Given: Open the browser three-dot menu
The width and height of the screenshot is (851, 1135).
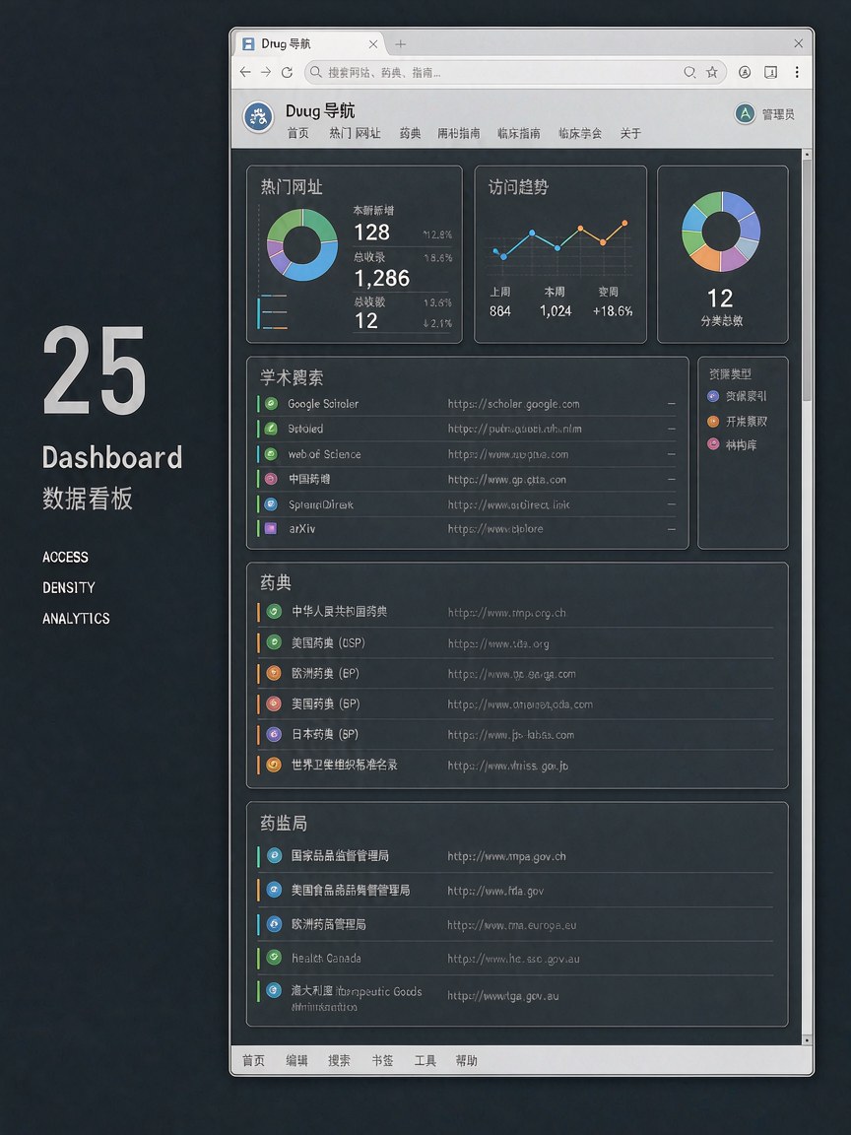Looking at the screenshot, I should [797, 72].
